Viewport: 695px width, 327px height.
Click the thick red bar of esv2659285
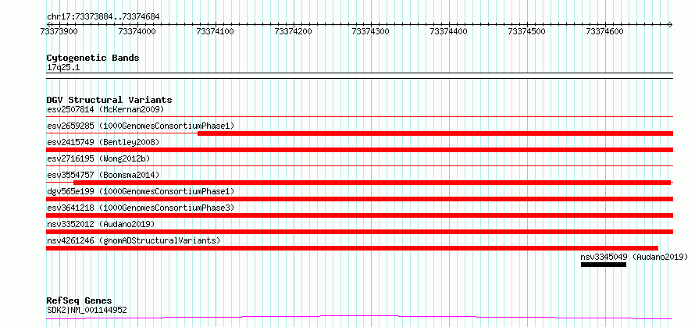click(x=435, y=133)
